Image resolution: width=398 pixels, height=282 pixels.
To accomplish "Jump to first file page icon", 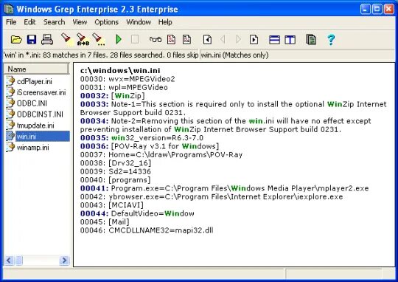I will coord(207,39).
